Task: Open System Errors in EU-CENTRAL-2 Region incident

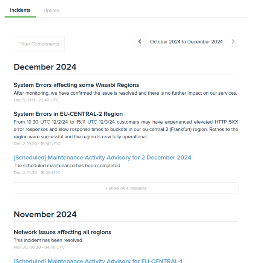Action: click(68, 114)
